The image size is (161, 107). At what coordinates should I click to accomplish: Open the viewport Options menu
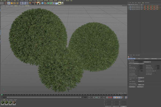coord(16,6)
